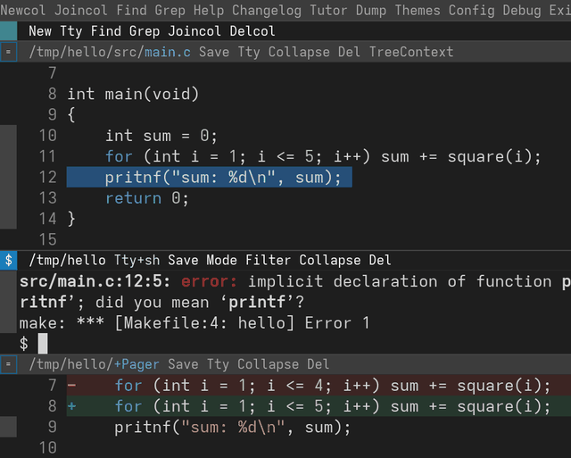Click Tty in the column tag
The height and width of the screenshot is (458, 571).
[71, 31]
